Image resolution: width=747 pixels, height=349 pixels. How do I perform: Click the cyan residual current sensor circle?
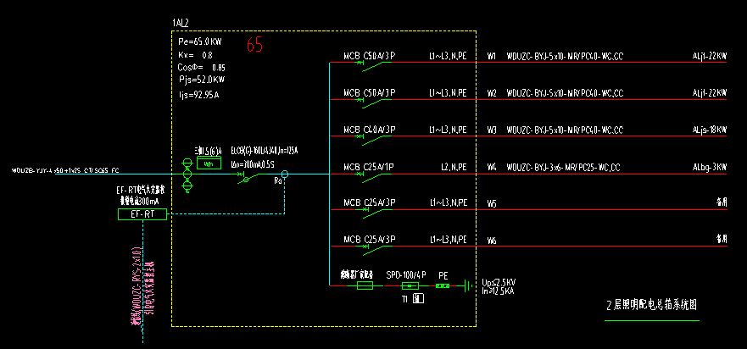click(284, 174)
